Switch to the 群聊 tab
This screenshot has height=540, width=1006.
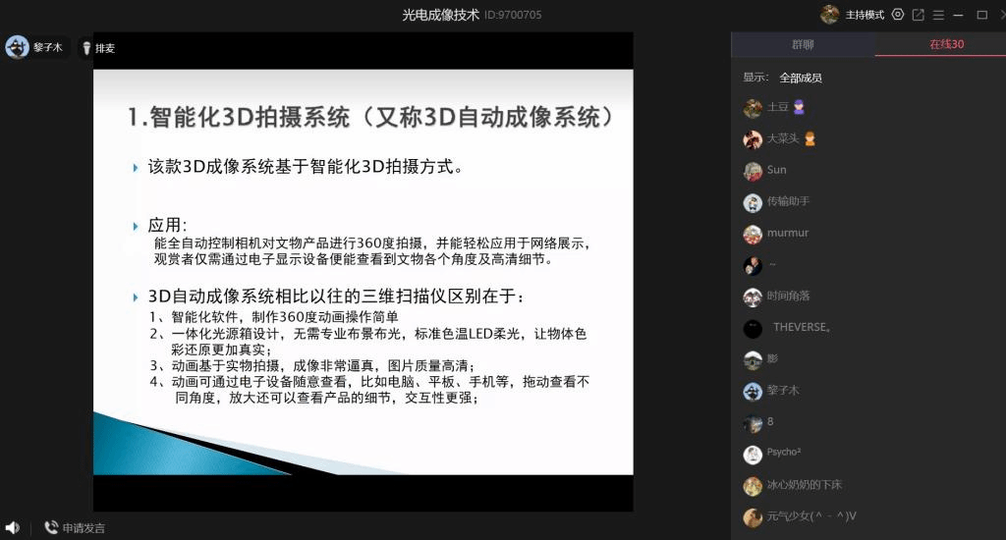pyautogui.click(x=803, y=44)
